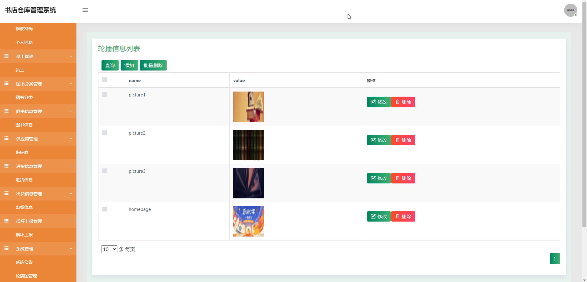The width and height of the screenshot is (587, 282).
Task: Collapse the 图书信息管理 menu arrow
Action: point(71,111)
